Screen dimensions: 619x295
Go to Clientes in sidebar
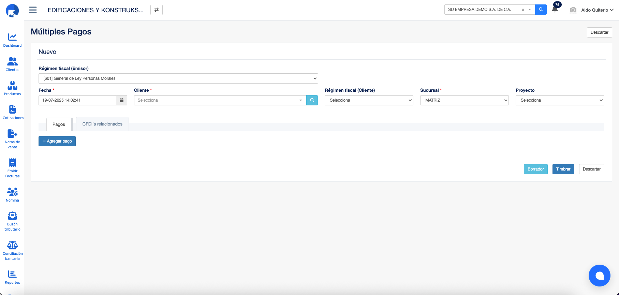click(x=12, y=61)
